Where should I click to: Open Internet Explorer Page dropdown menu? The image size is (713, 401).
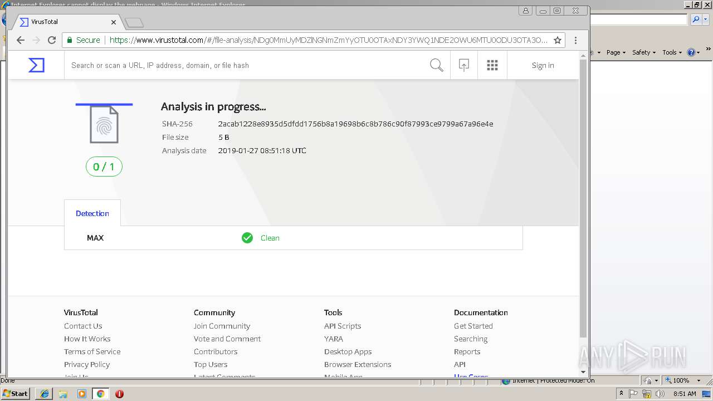tap(616, 52)
